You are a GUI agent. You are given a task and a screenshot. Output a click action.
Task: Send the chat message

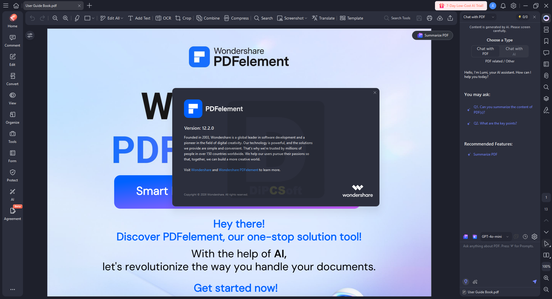pos(534,282)
